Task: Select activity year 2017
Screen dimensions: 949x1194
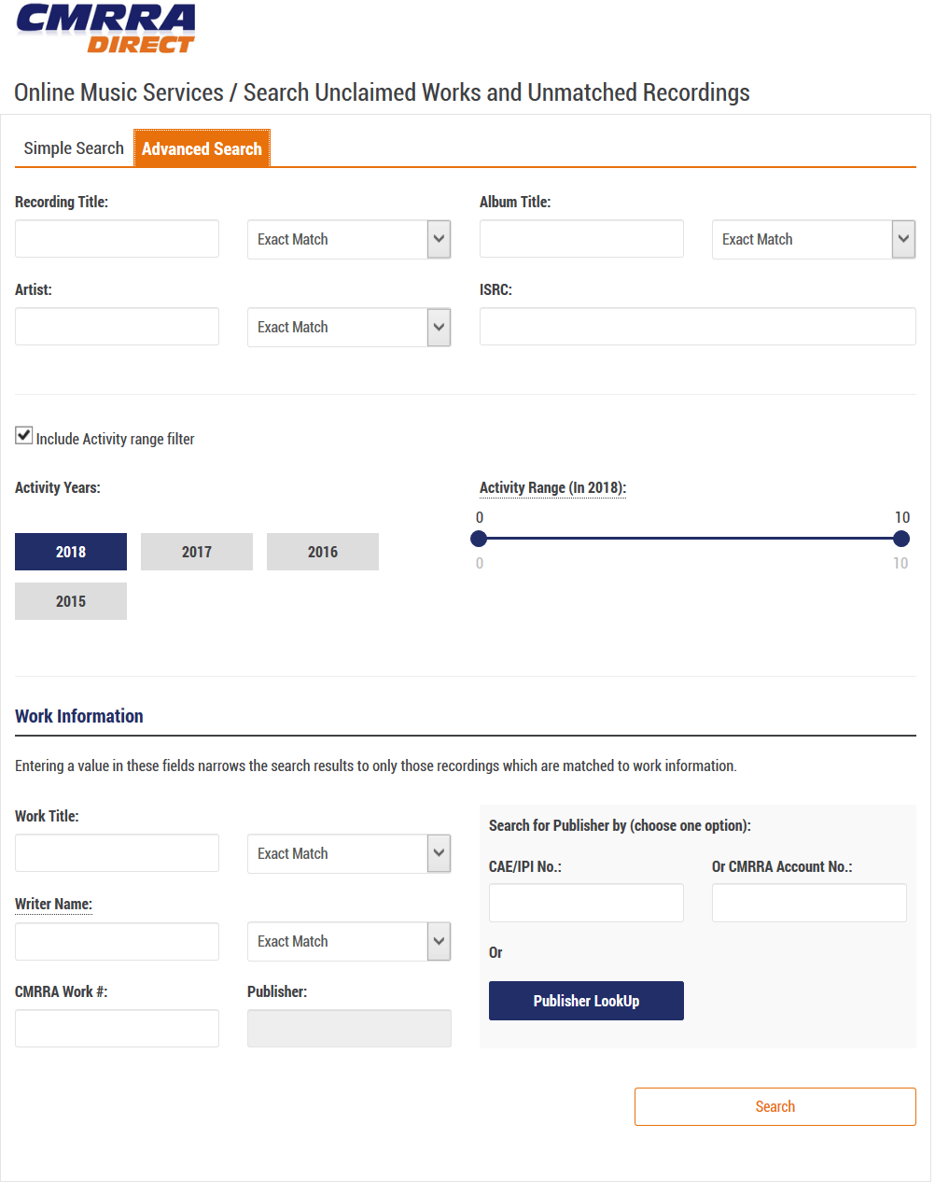Action: click(196, 552)
